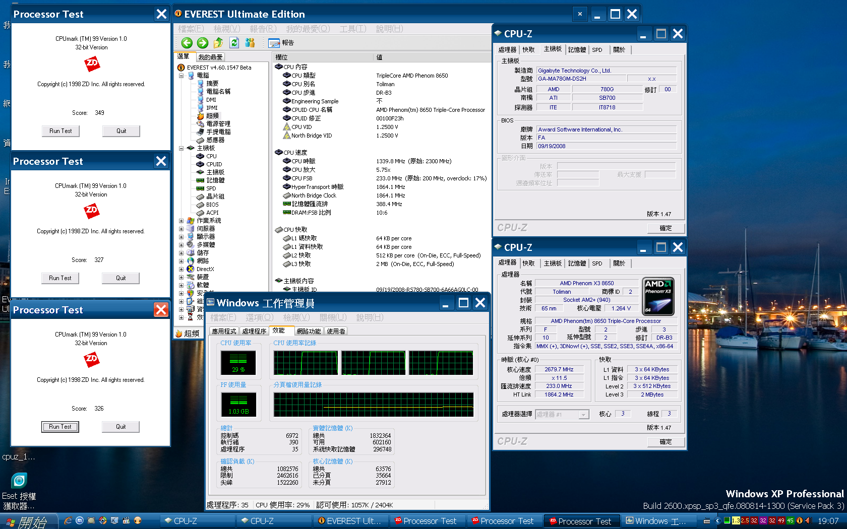Click taskbar clock showing 19:07
The width and height of the screenshot is (847, 529).
[828, 521]
